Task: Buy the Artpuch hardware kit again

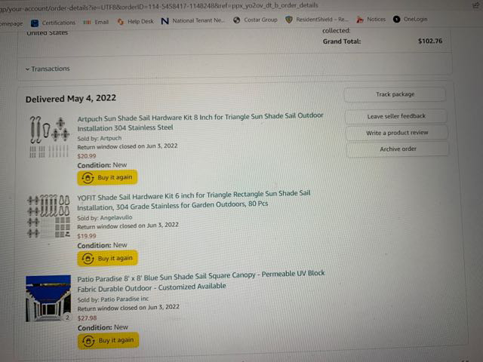Action: click(107, 178)
